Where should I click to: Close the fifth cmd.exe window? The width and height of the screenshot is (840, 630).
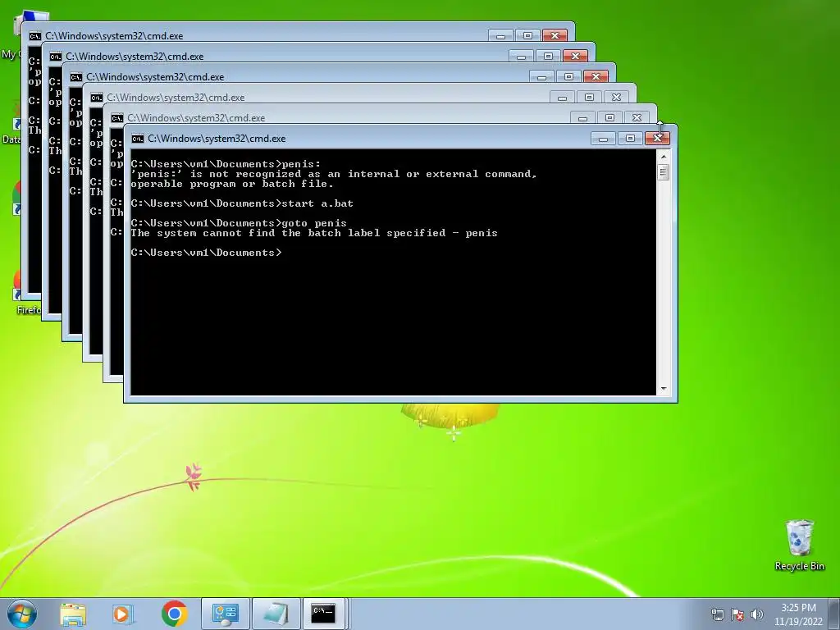click(x=637, y=118)
